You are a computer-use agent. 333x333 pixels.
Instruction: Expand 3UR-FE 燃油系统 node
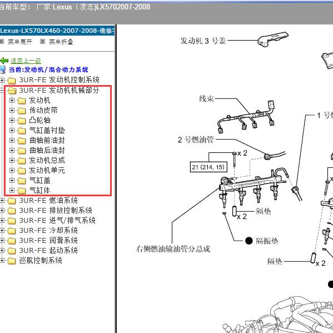[2, 201]
